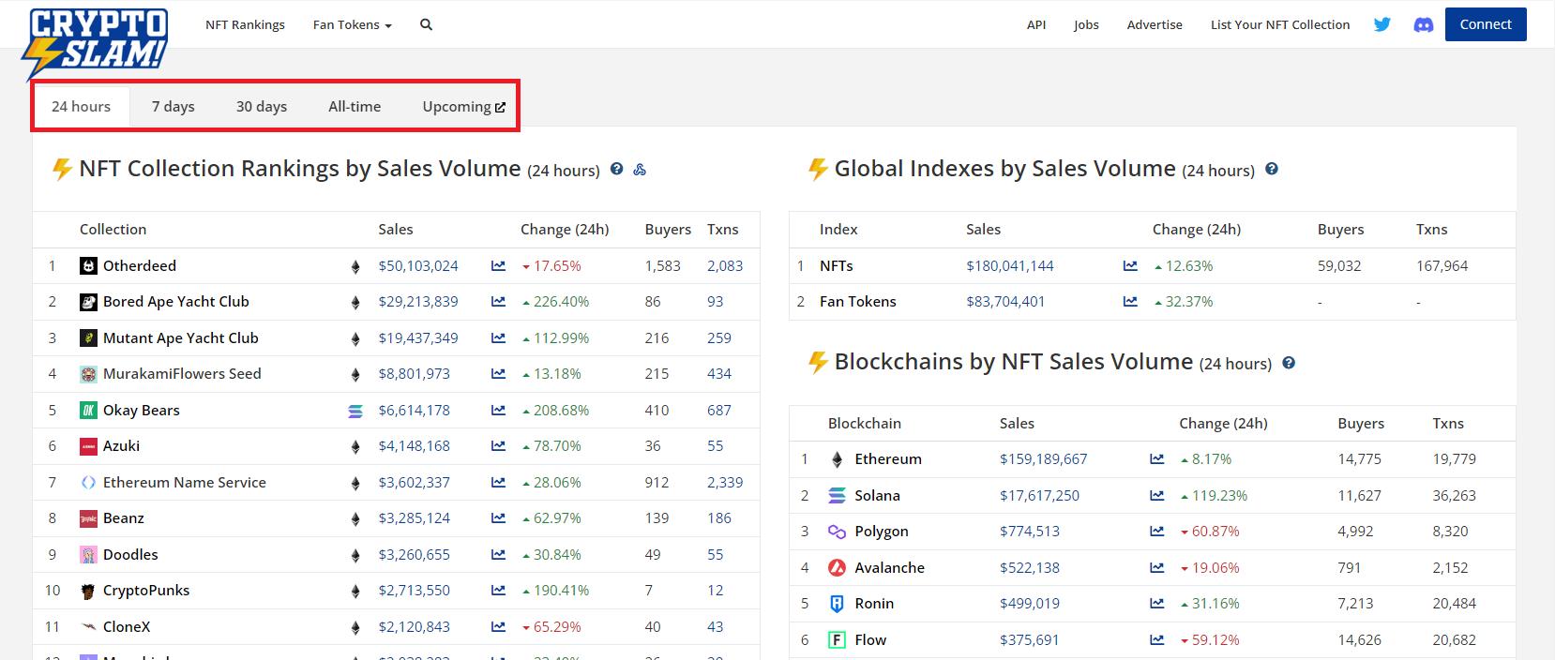Click the Ronin blockchain logo icon

[x=837, y=604]
